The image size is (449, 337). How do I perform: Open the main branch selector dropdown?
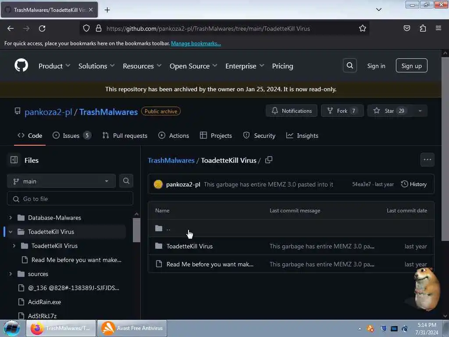click(61, 181)
